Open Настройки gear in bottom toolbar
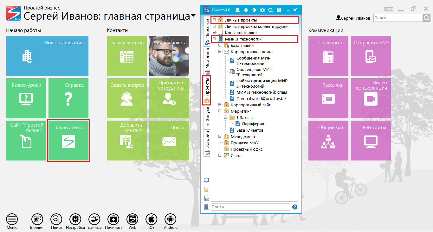The image size is (433, 232). tap(75, 219)
